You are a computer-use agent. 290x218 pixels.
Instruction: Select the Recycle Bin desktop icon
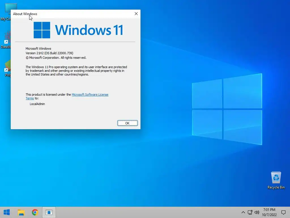click(276, 180)
